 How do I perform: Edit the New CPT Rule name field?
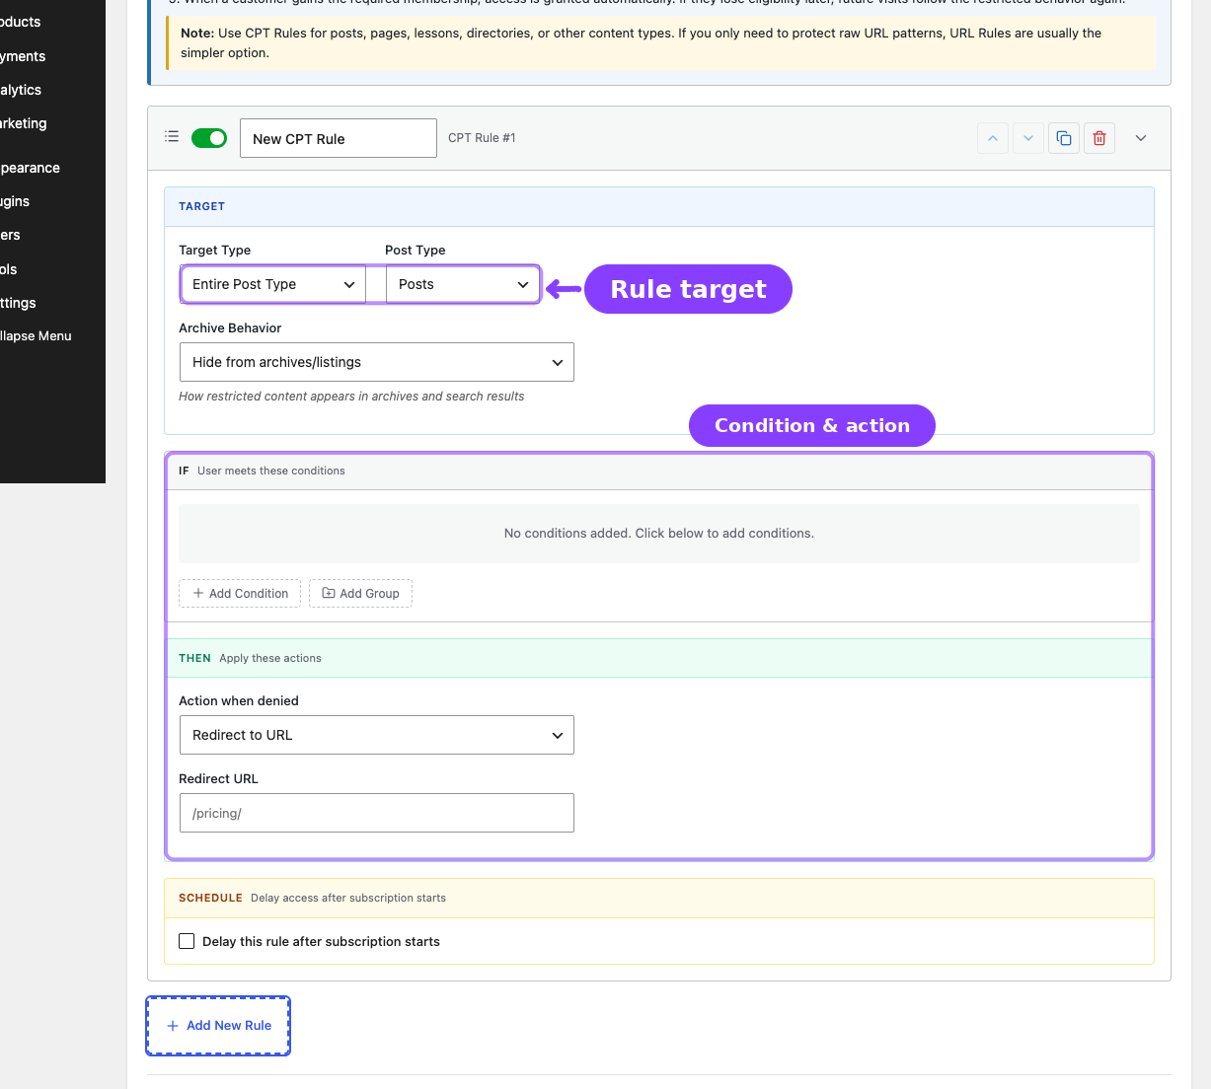(339, 138)
